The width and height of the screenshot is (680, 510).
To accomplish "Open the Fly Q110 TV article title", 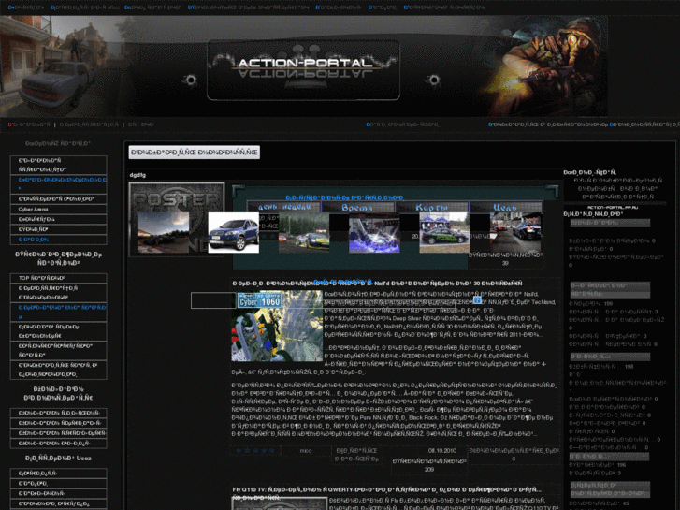I will click(387, 489).
